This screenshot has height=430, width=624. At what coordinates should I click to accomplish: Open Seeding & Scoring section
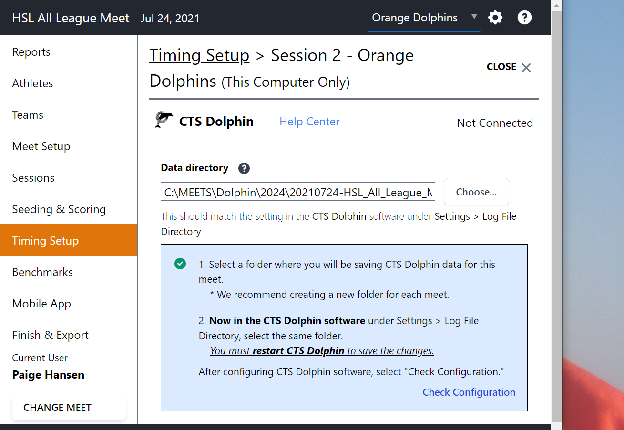point(69,209)
